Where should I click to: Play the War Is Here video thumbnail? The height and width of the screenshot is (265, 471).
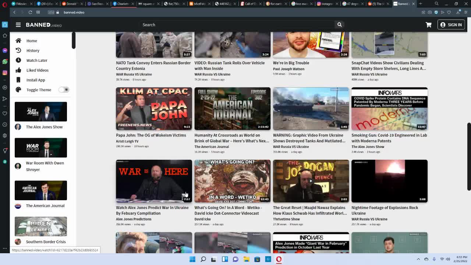[154, 181]
